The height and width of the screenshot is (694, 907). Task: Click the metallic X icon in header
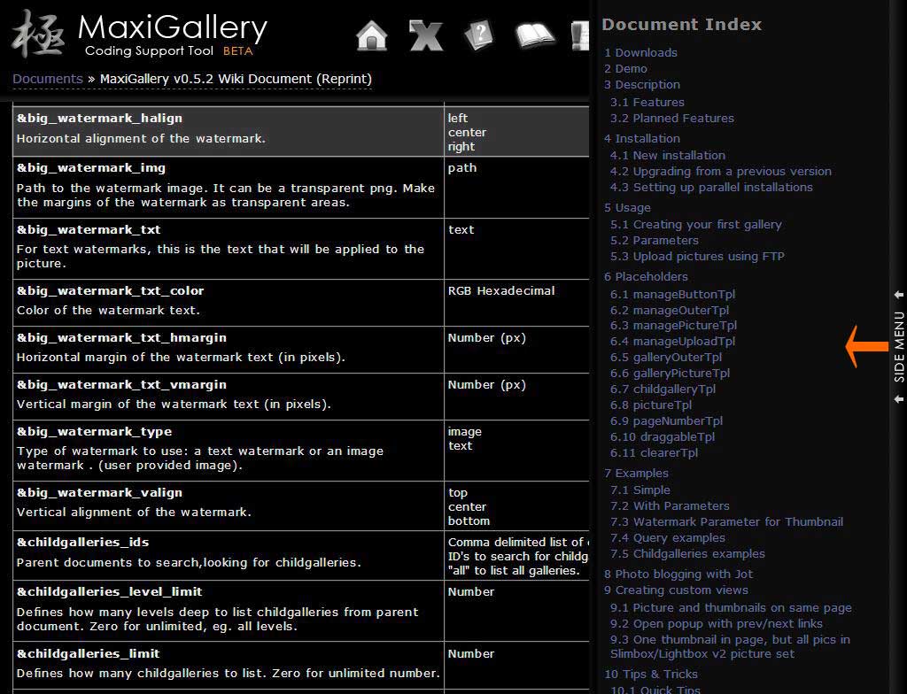(425, 35)
